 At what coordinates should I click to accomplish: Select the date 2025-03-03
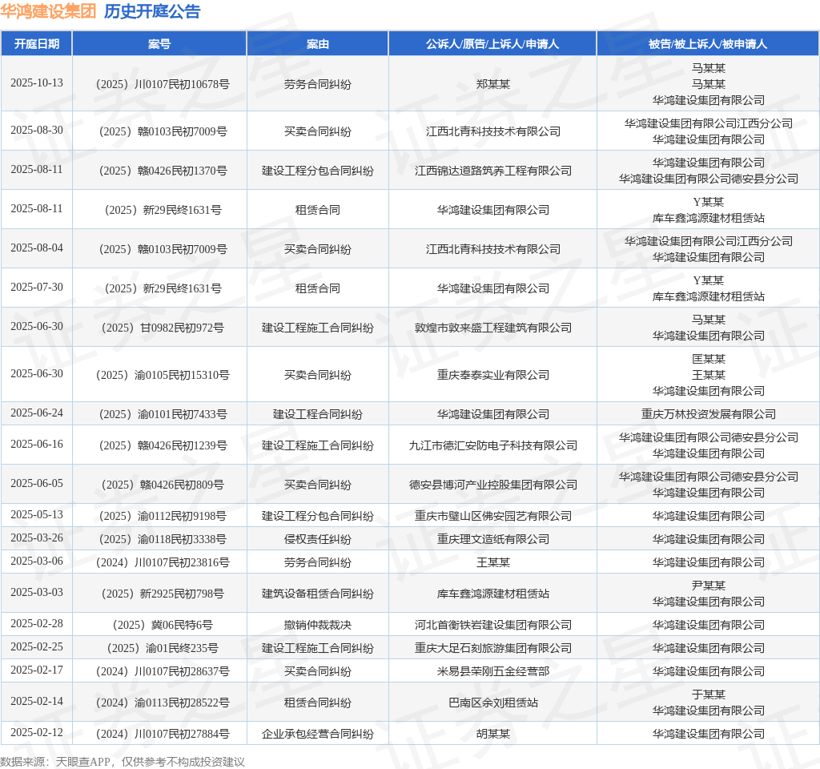tap(37, 592)
